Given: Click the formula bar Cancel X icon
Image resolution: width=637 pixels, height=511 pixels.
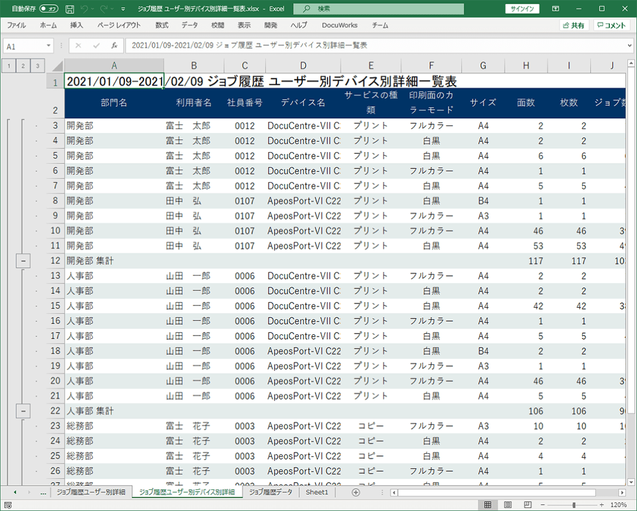Looking at the screenshot, I should (x=78, y=45).
